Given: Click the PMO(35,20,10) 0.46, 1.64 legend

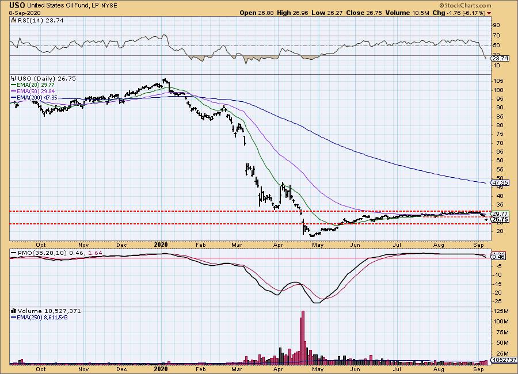Looking at the screenshot, I should click(x=56, y=253).
